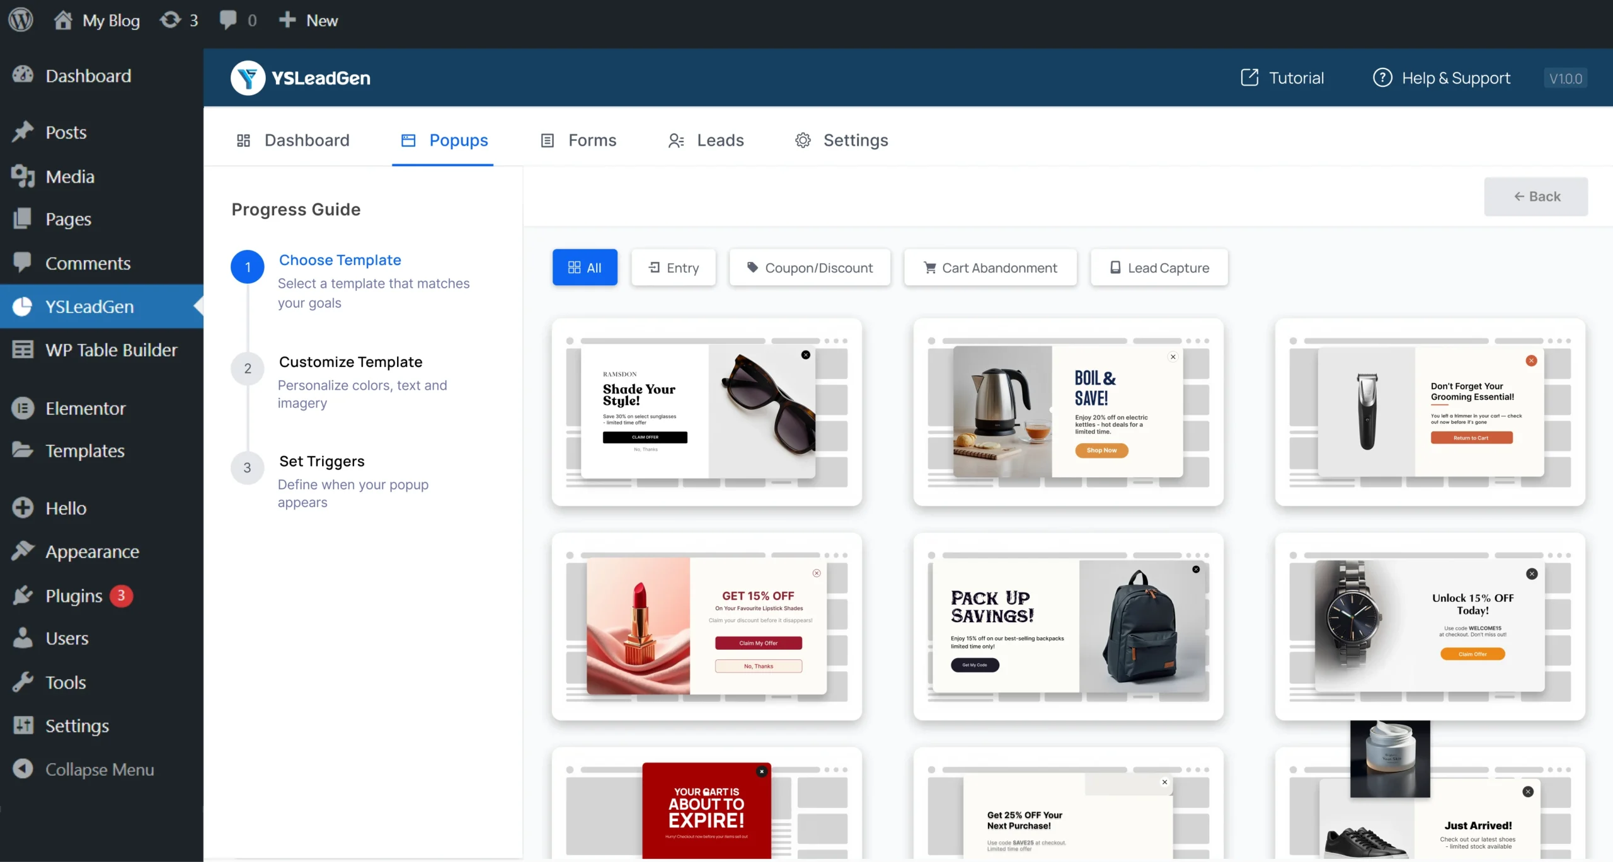Open the plugin Settings tab

[x=841, y=140]
